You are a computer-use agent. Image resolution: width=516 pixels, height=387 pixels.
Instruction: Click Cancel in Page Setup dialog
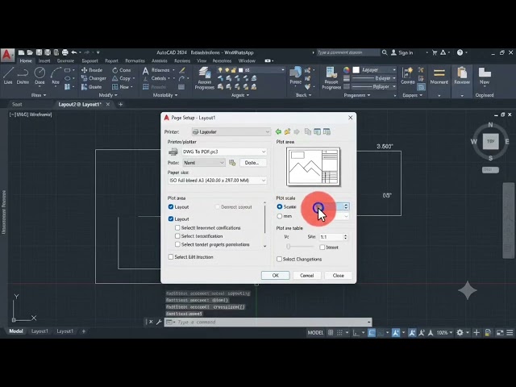(306, 276)
